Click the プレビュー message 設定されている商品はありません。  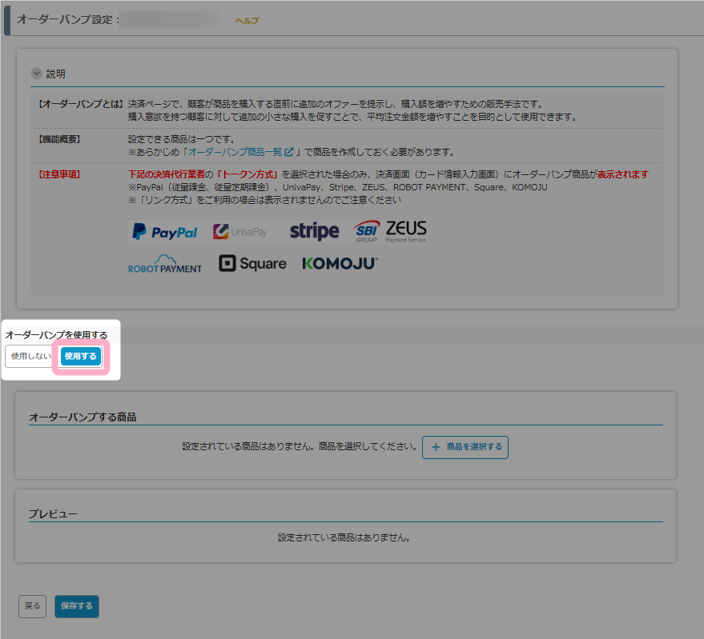(344, 537)
